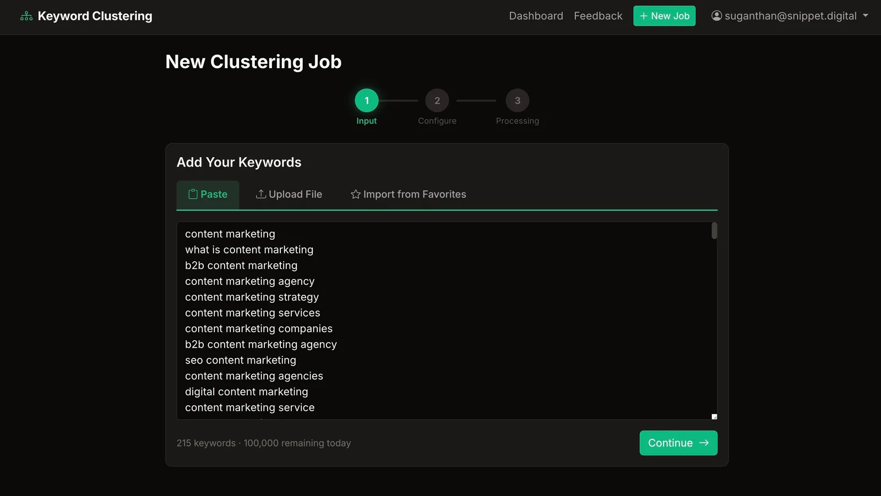Click the user avatar icon beside email

(x=716, y=15)
